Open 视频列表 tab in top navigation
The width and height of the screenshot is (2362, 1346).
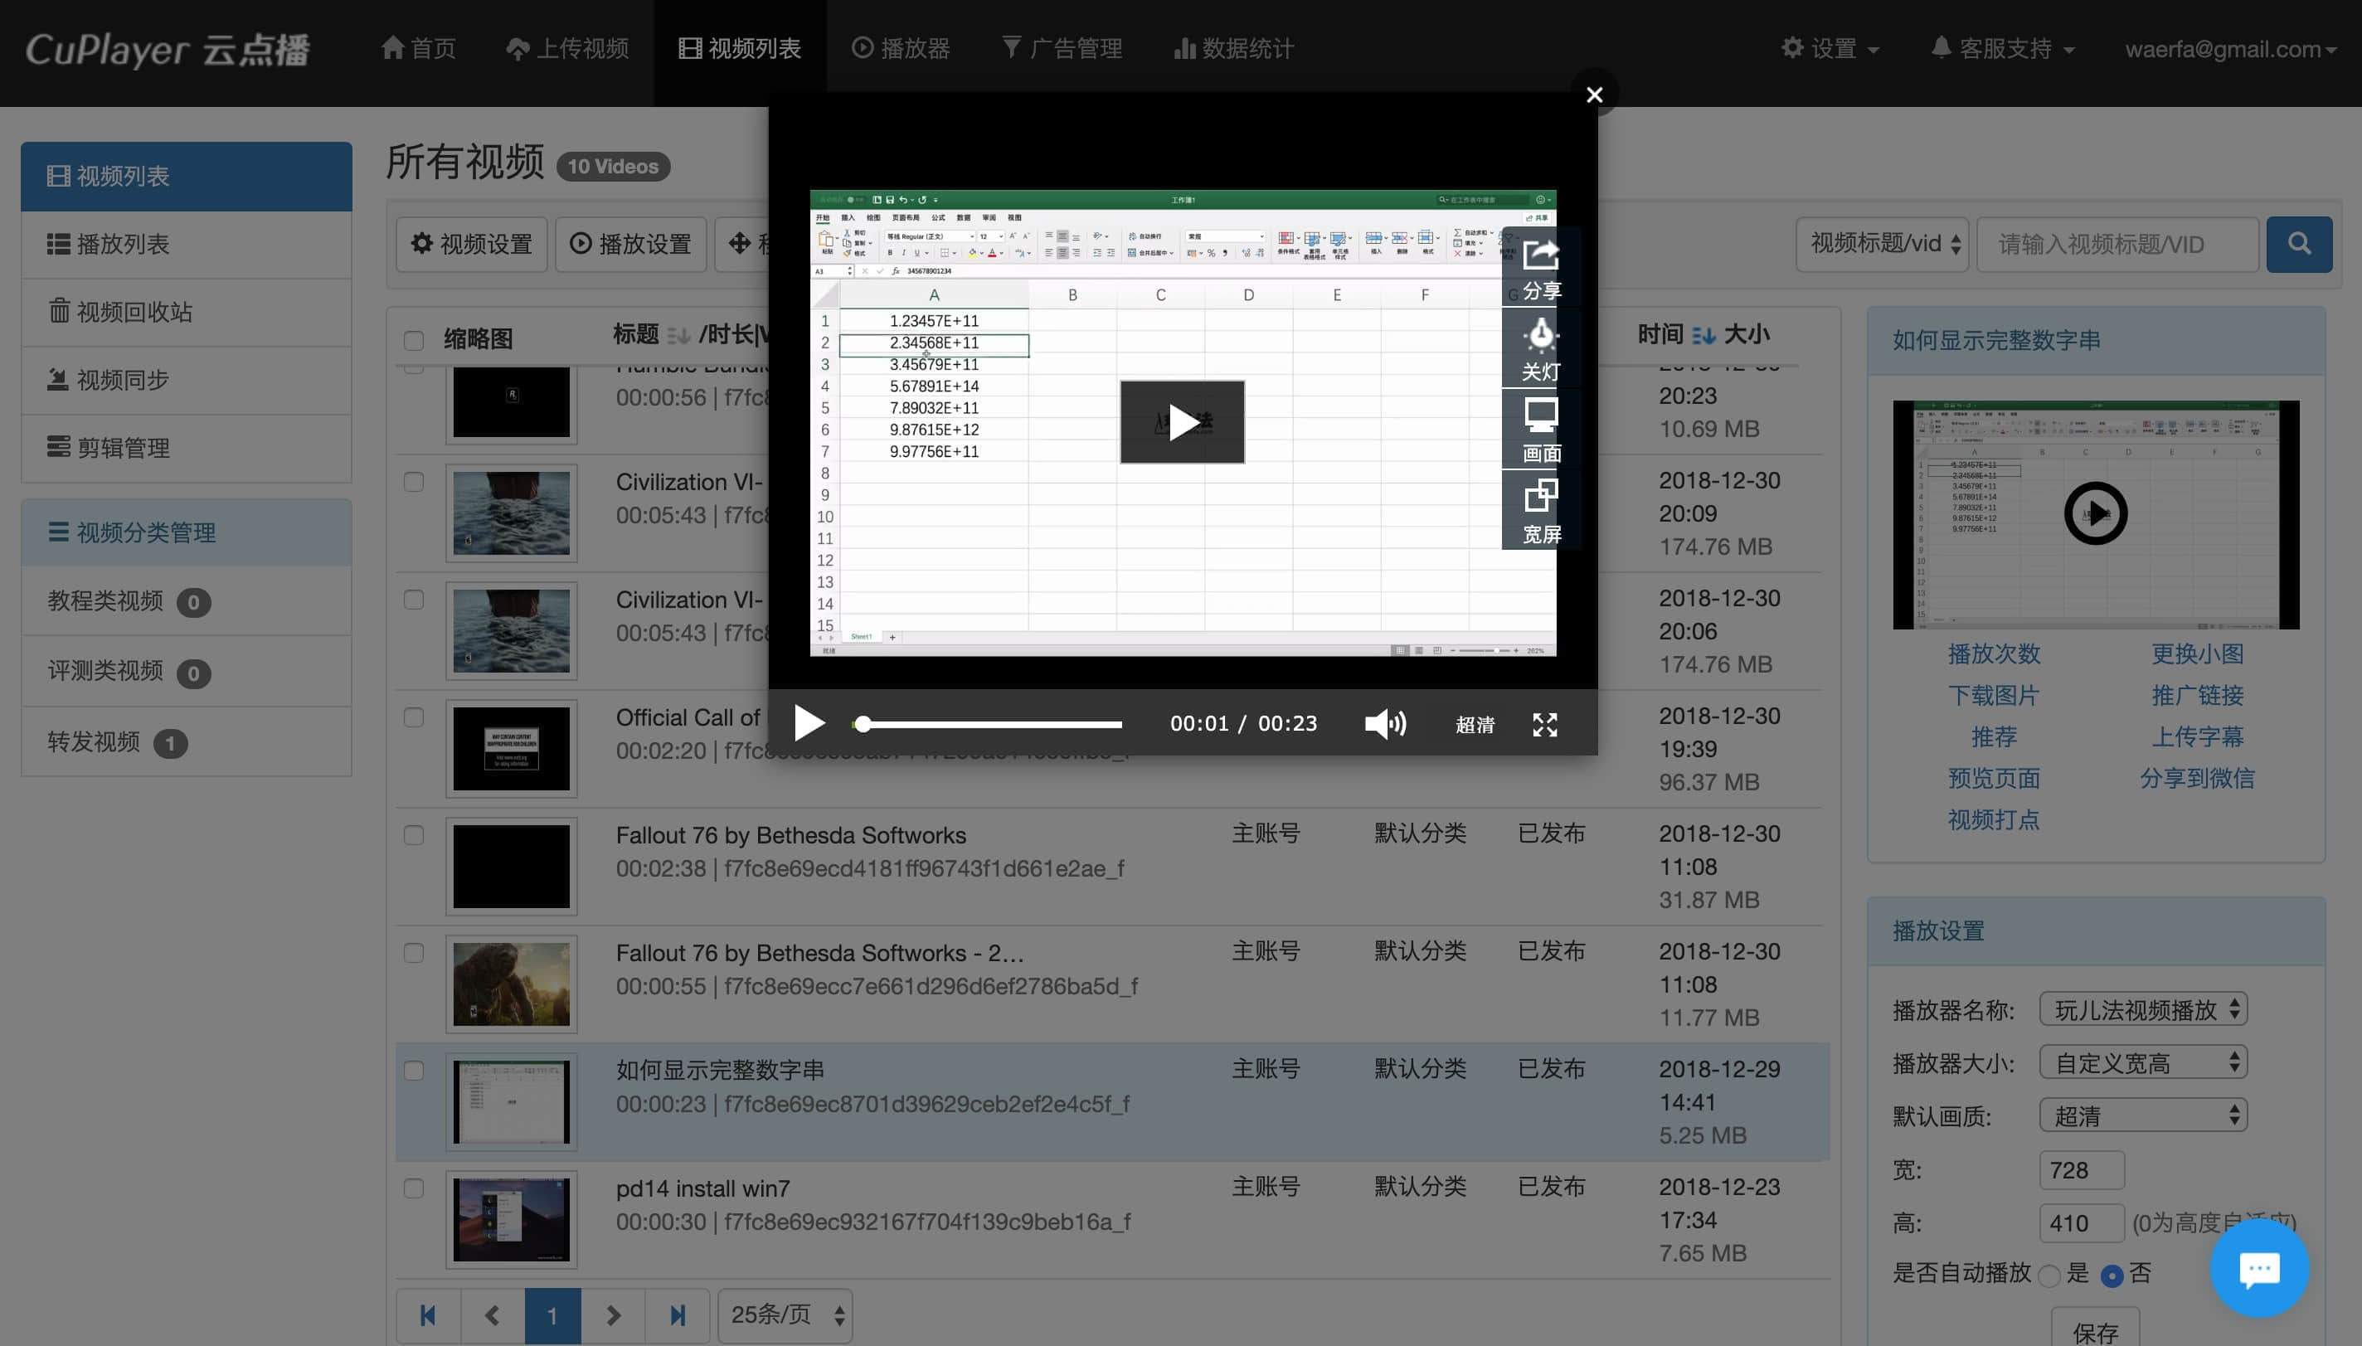740,49
